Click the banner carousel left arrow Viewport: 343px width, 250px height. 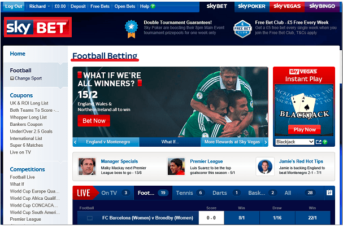tap(75, 142)
